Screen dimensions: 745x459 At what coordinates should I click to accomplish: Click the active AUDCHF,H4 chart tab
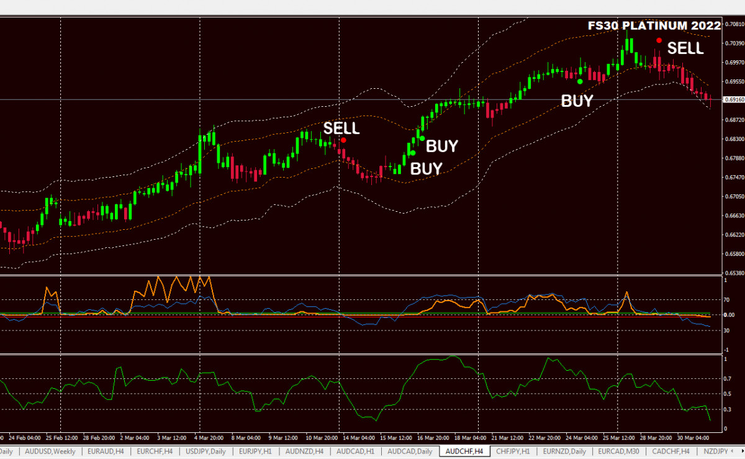(464, 451)
